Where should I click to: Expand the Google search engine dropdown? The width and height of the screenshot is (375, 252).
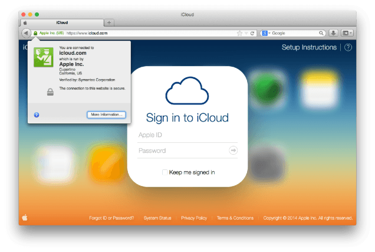coord(266,33)
